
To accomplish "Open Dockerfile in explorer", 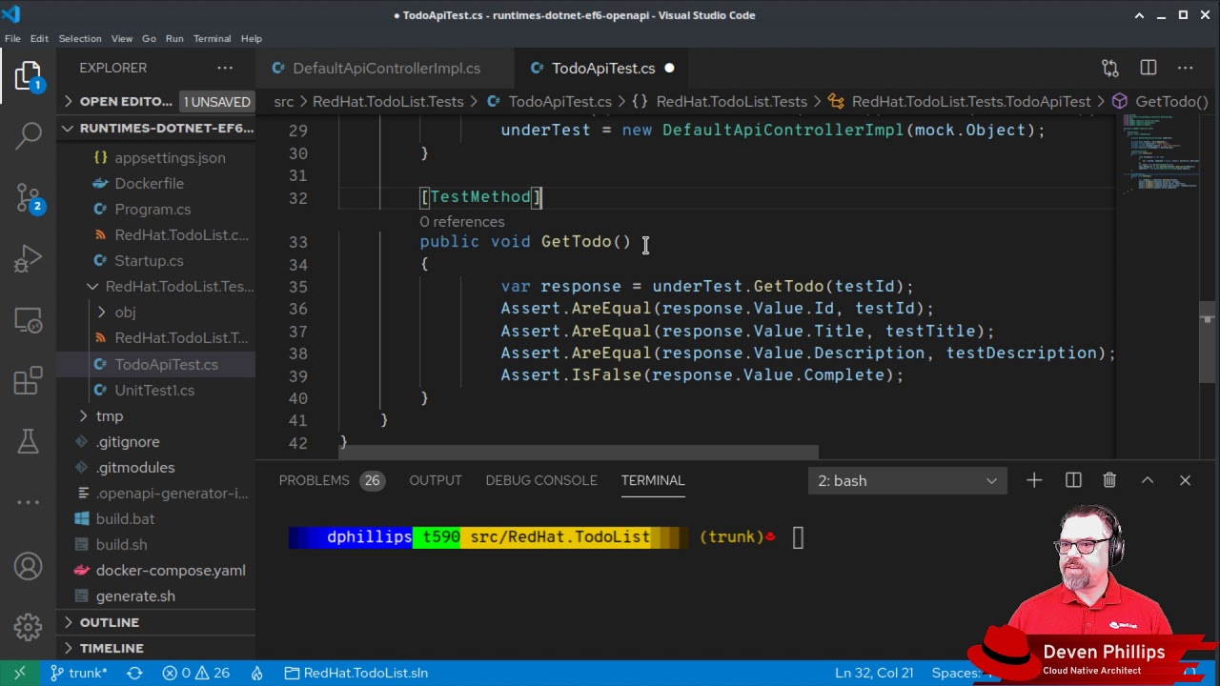I will [149, 183].
